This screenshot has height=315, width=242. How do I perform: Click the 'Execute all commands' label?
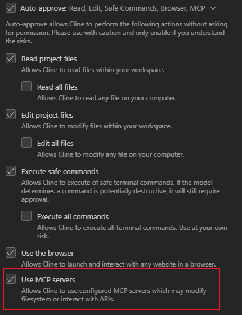pos(73,217)
